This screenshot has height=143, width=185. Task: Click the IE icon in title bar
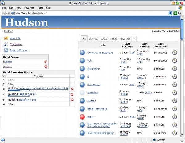(x=3, y=3)
